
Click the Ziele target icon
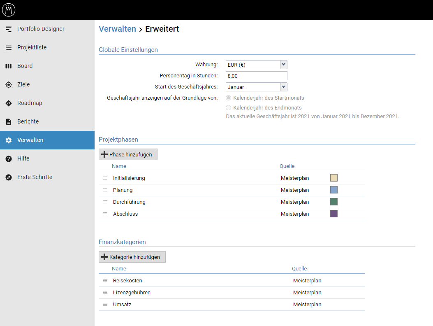9,85
